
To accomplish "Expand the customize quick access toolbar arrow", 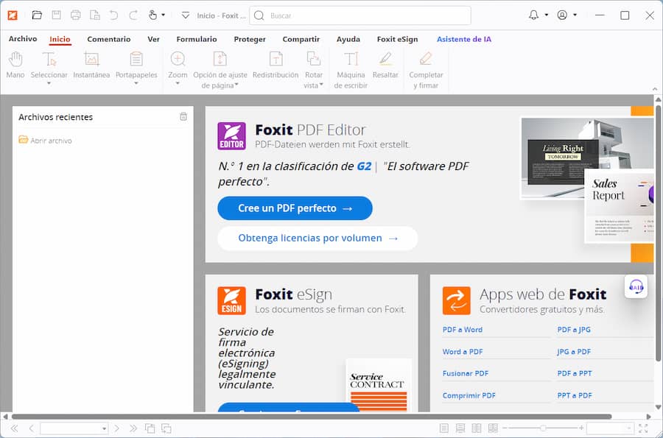I will coord(185,15).
